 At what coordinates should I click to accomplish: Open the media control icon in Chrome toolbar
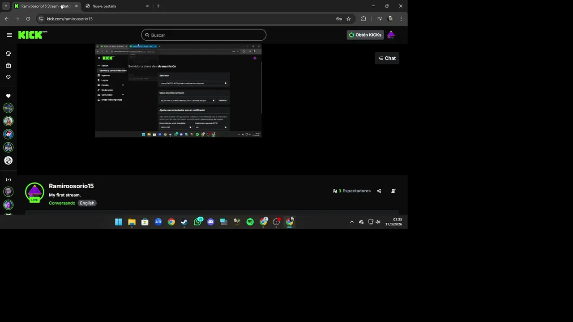380,19
